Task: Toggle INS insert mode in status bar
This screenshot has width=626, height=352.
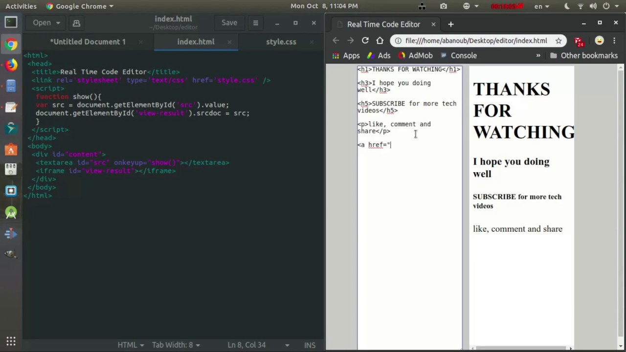Action: tap(310, 345)
